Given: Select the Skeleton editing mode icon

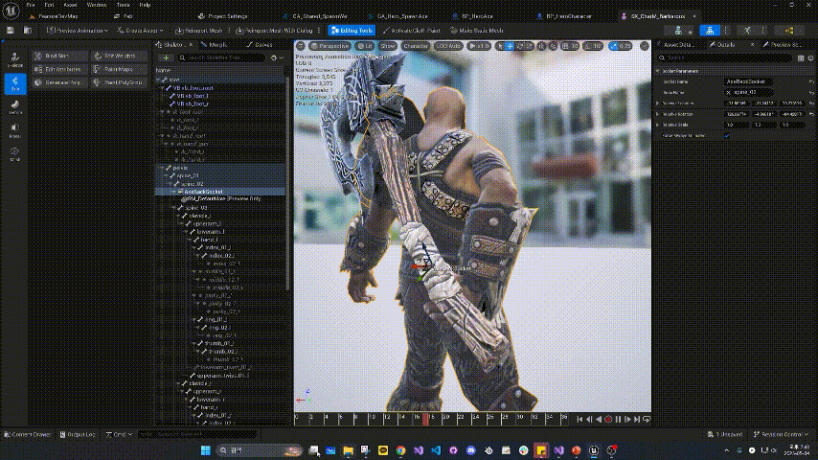Looking at the screenshot, I should click(x=14, y=59).
